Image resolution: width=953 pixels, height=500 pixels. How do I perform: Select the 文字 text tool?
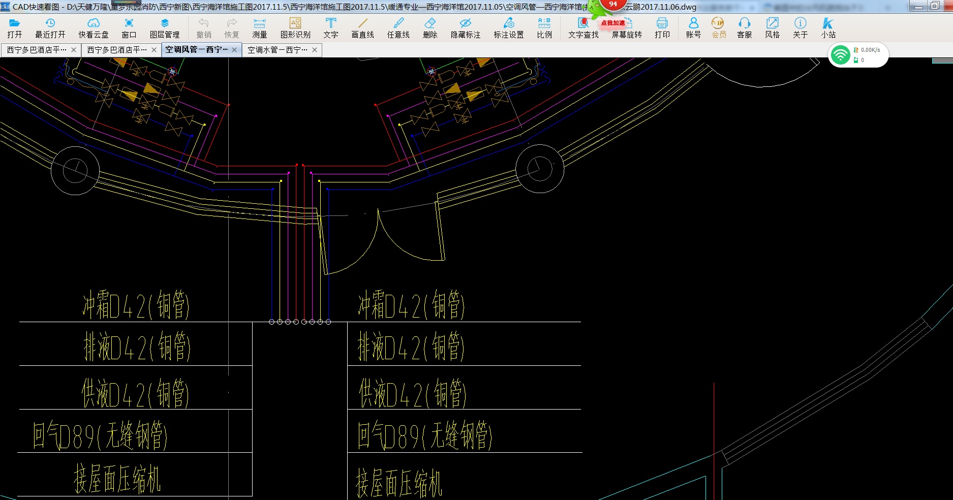331,28
